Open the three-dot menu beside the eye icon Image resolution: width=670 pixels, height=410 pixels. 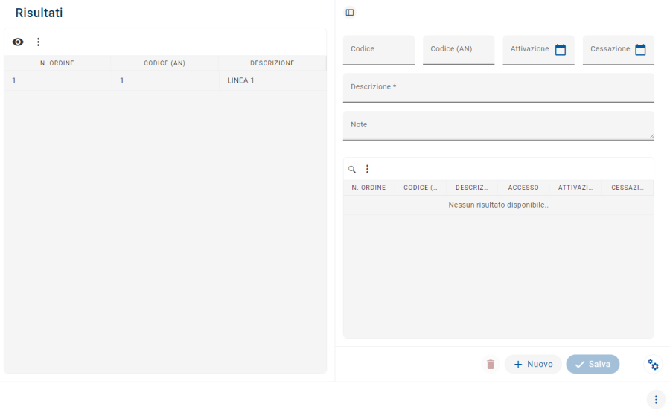39,42
